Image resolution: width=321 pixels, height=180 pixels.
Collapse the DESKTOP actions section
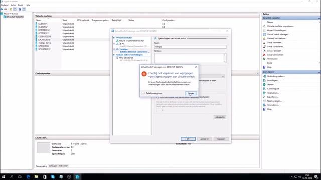(x=319, y=18)
